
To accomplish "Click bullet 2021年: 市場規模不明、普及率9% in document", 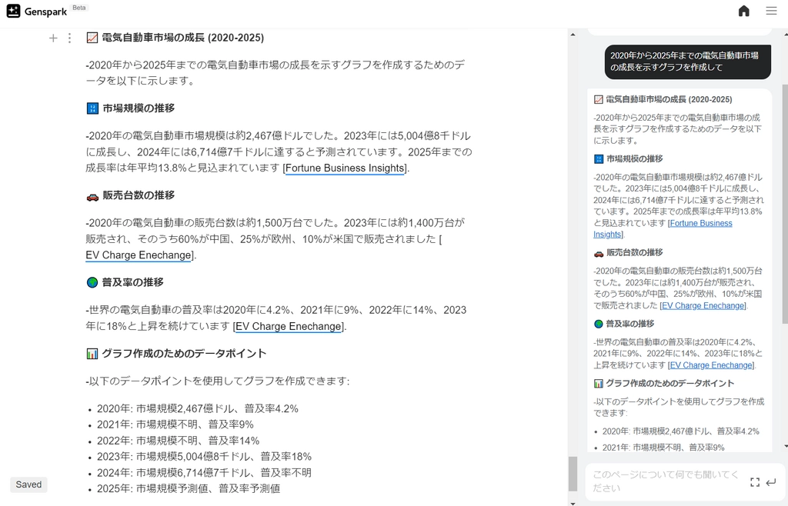I will pos(175,424).
